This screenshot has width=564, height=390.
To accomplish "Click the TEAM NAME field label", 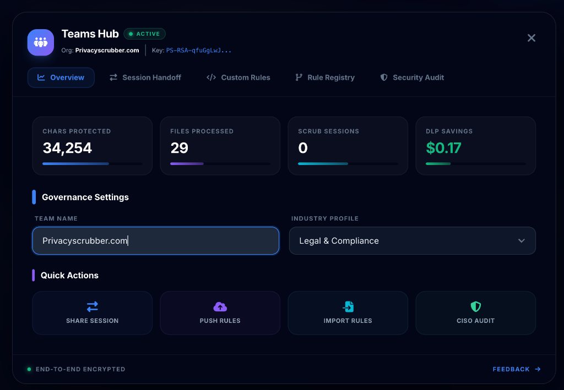I will tap(56, 218).
